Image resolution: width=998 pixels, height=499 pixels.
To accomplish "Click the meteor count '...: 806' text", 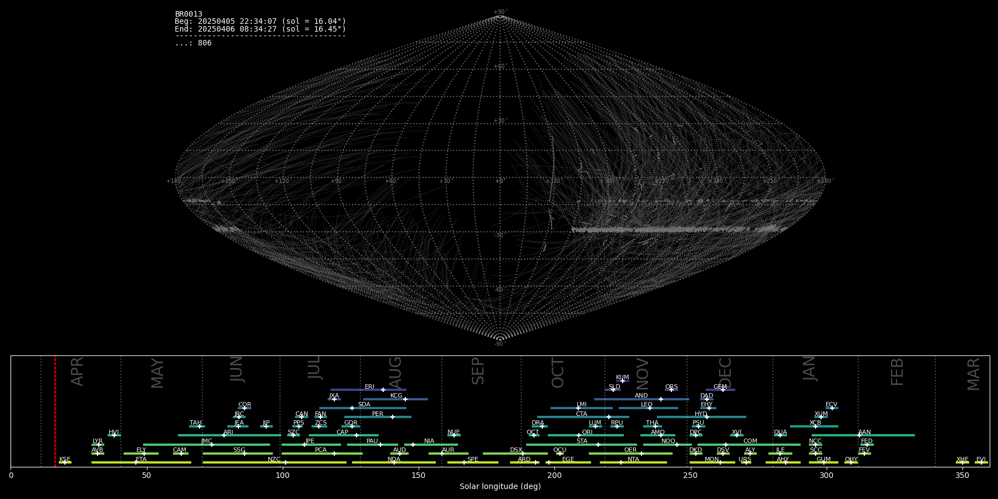I will (193, 43).
